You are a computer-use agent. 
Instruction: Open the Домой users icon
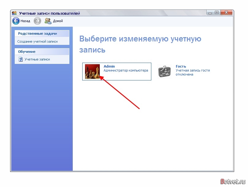pyautogui.click(x=48, y=21)
